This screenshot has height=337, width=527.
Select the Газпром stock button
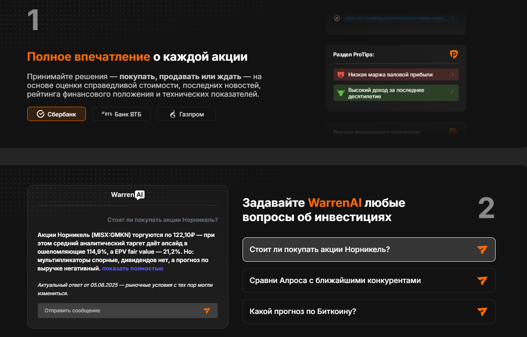pyautogui.click(x=186, y=114)
